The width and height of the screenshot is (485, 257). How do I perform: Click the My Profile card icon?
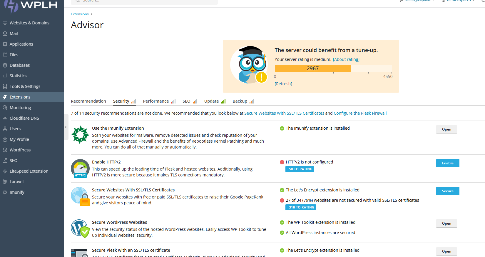5,139
